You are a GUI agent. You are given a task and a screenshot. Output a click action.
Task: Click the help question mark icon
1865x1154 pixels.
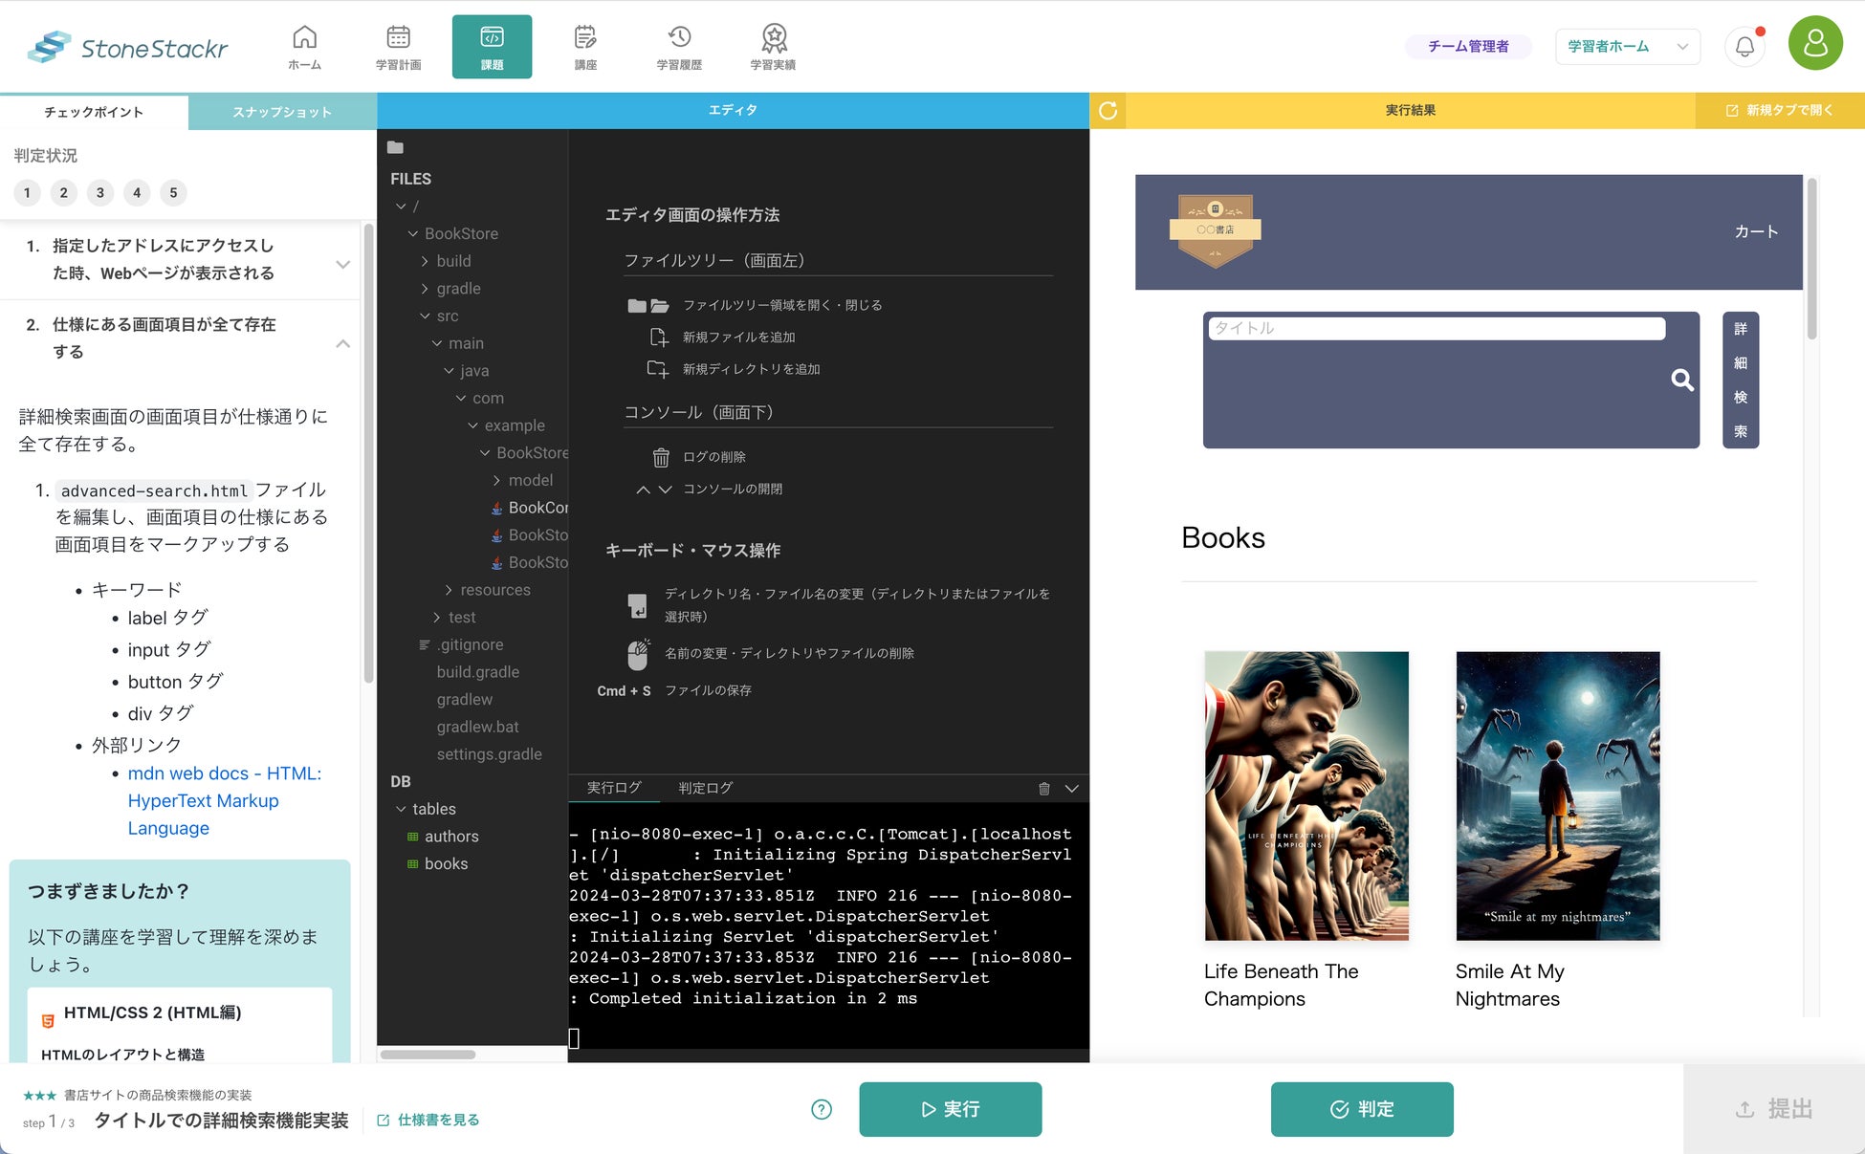[821, 1109]
